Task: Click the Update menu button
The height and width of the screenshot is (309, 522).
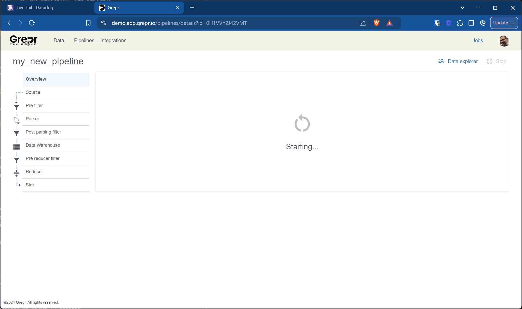Action: (x=504, y=23)
